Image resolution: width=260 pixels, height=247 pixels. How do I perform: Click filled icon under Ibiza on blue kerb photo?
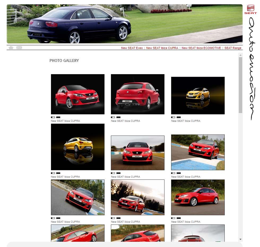coord(179,173)
